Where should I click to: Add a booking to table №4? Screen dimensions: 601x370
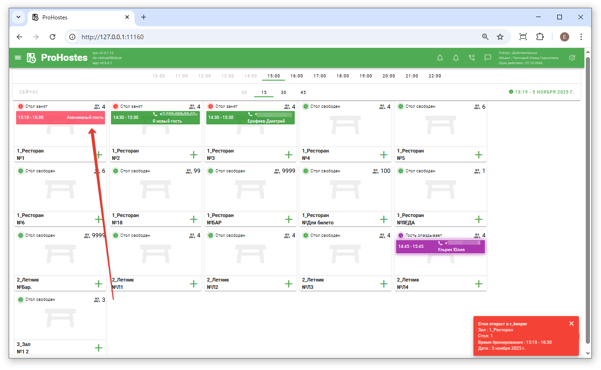[x=384, y=155]
